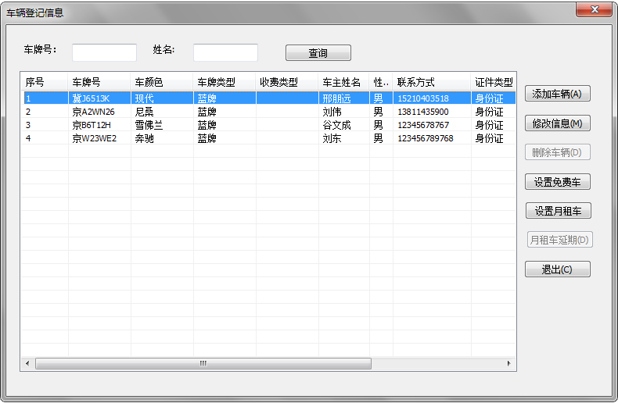Focus the 姓名 input field

225,52
